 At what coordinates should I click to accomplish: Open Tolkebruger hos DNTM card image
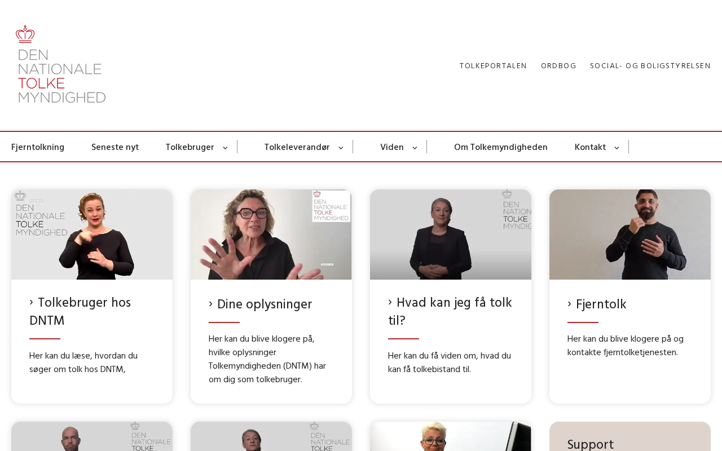click(92, 235)
